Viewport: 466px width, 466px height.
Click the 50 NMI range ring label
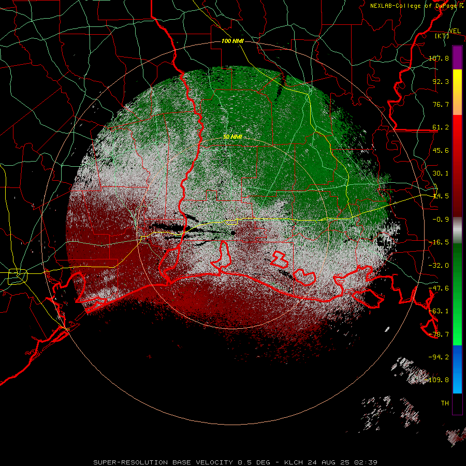[232, 137]
